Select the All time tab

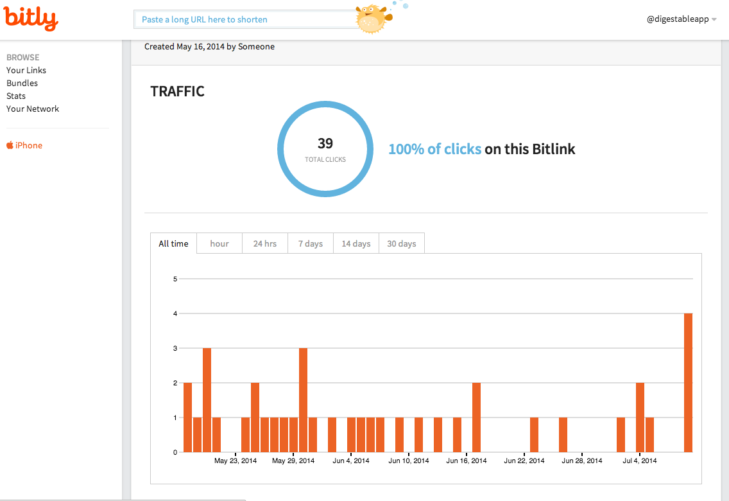[x=173, y=243]
